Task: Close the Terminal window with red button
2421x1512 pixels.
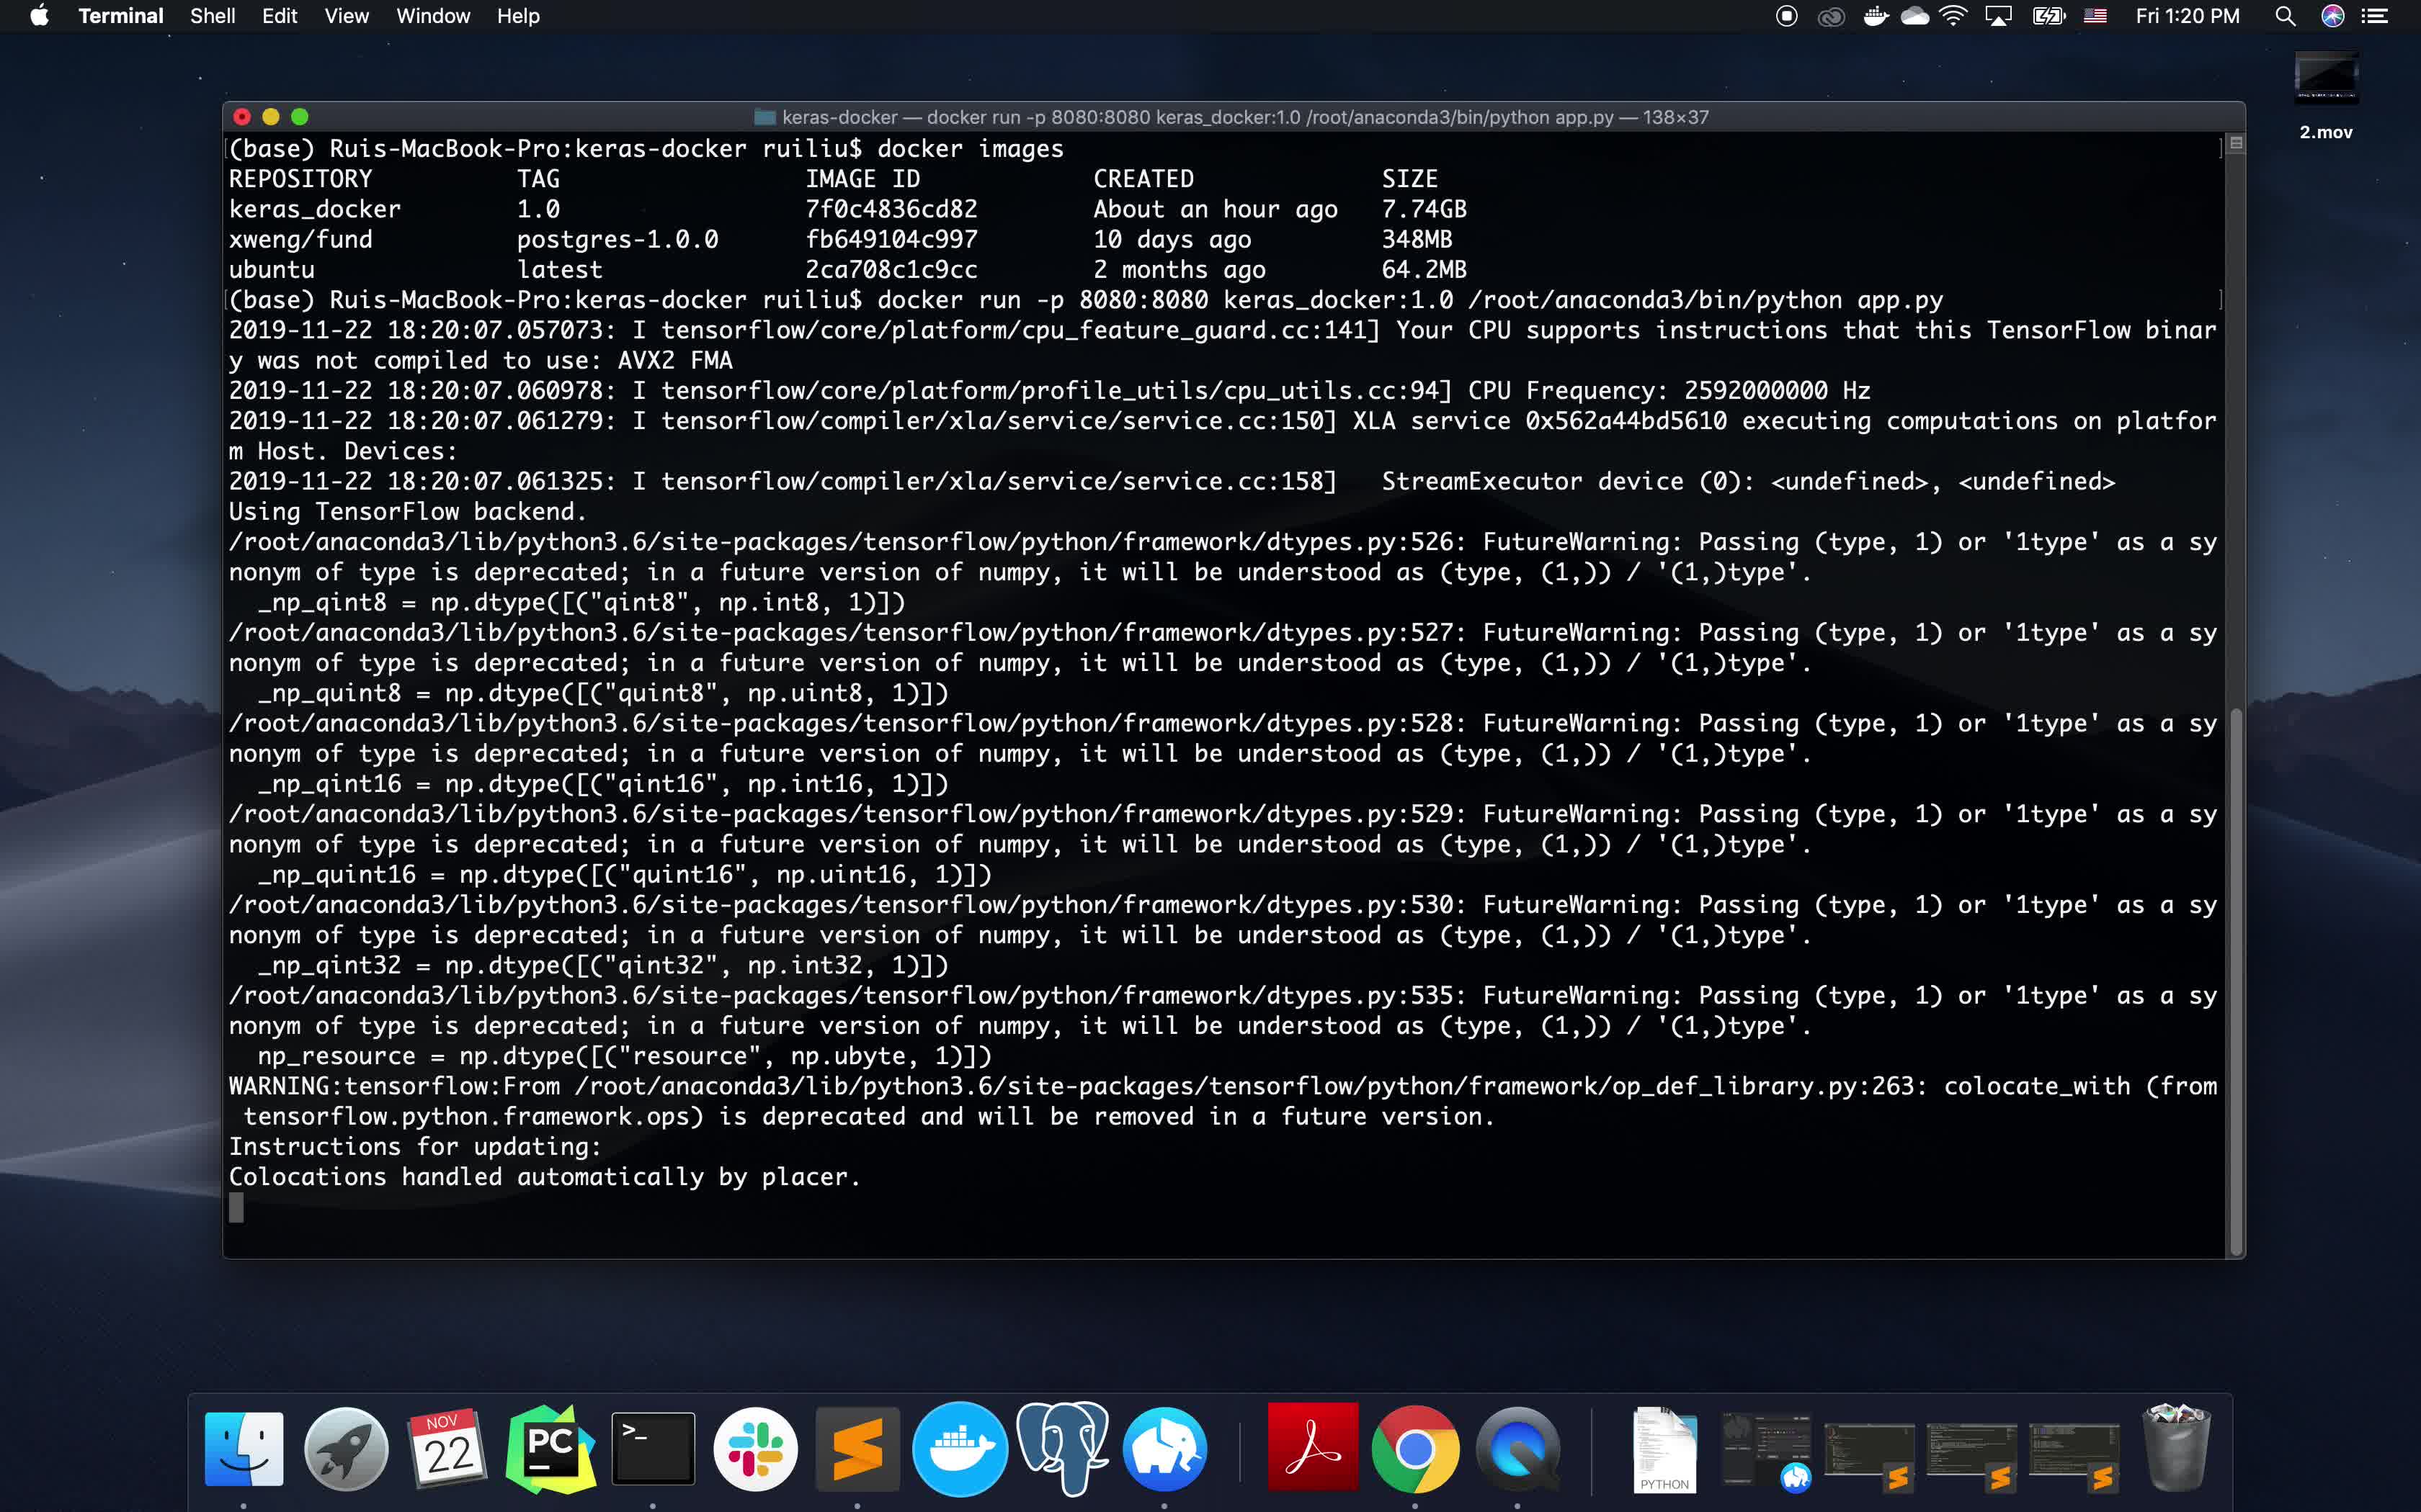Action: click(x=241, y=117)
